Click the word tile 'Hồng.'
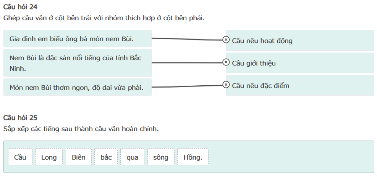The width and height of the screenshot is (377, 176). coord(193,157)
